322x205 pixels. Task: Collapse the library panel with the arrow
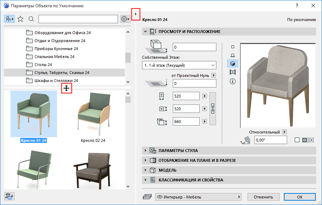(135, 14)
